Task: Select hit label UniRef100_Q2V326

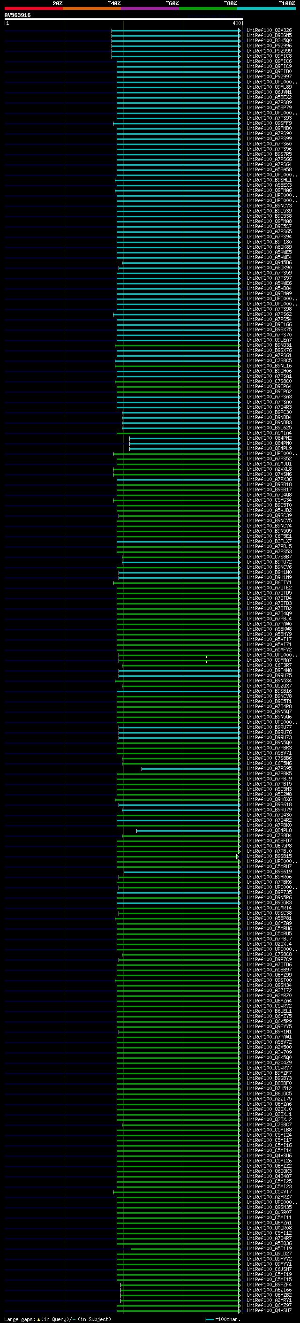Action: pyautogui.click(x=269, y=31)
